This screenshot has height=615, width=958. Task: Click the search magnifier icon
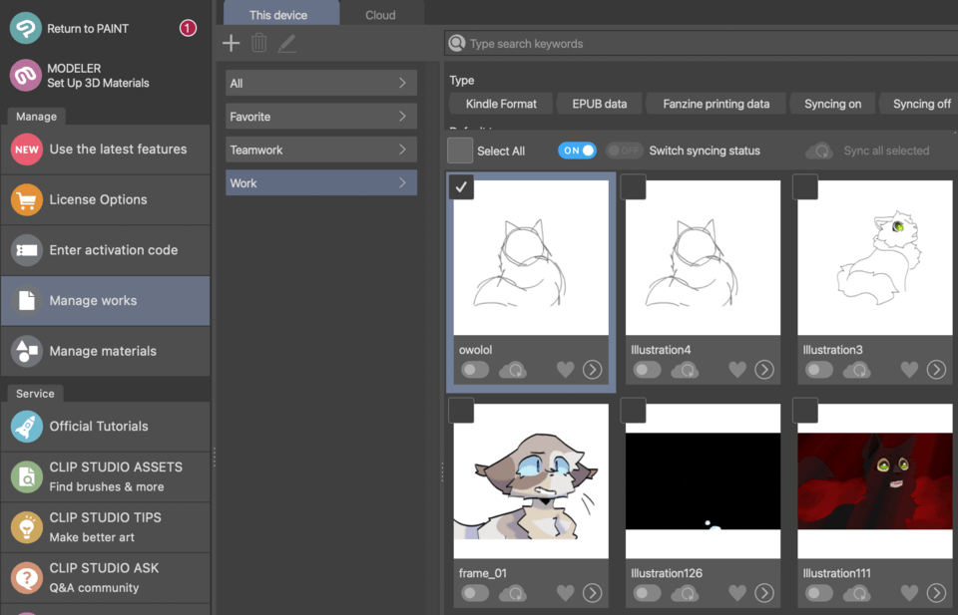click(x=456, y=43)
